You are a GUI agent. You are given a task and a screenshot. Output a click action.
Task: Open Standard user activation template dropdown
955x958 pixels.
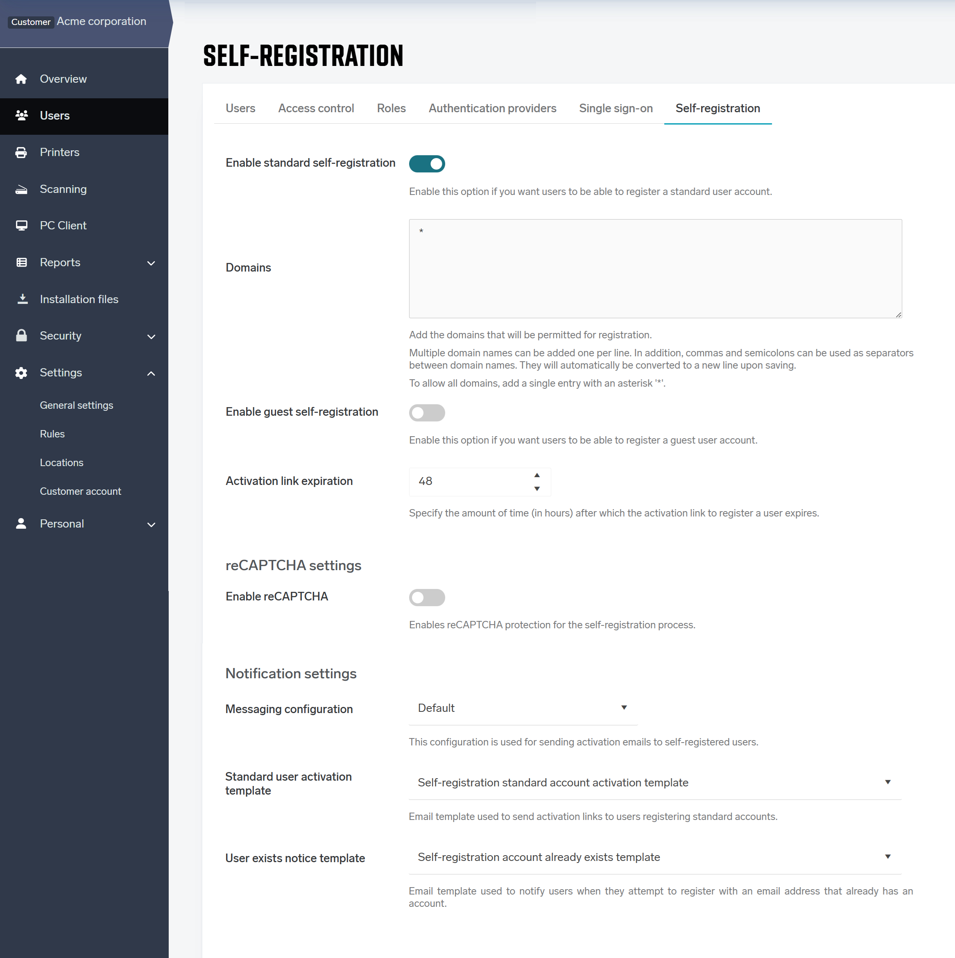pos(654,782)
